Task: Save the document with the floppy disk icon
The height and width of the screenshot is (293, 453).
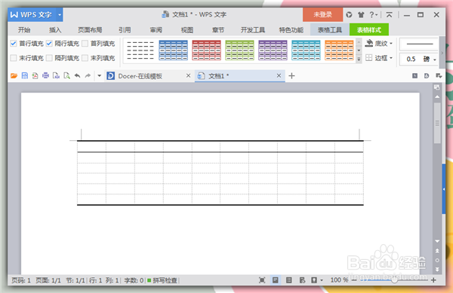Action: coord(25,76)
